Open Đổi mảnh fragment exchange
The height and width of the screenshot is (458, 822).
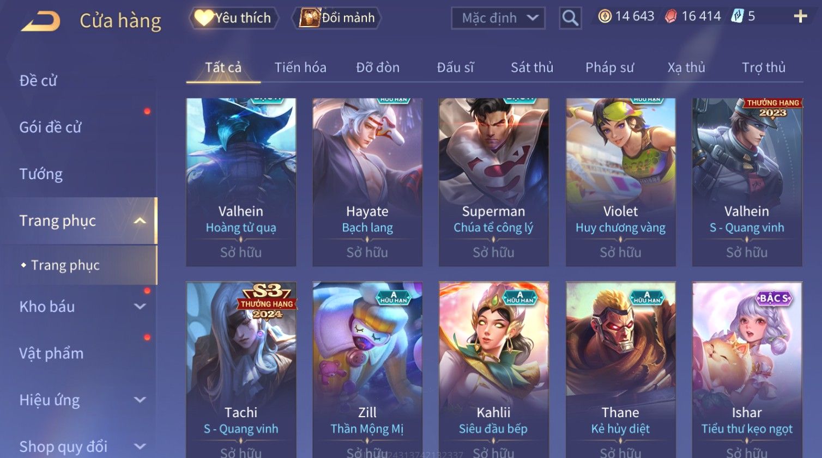[x=336, y=18]
